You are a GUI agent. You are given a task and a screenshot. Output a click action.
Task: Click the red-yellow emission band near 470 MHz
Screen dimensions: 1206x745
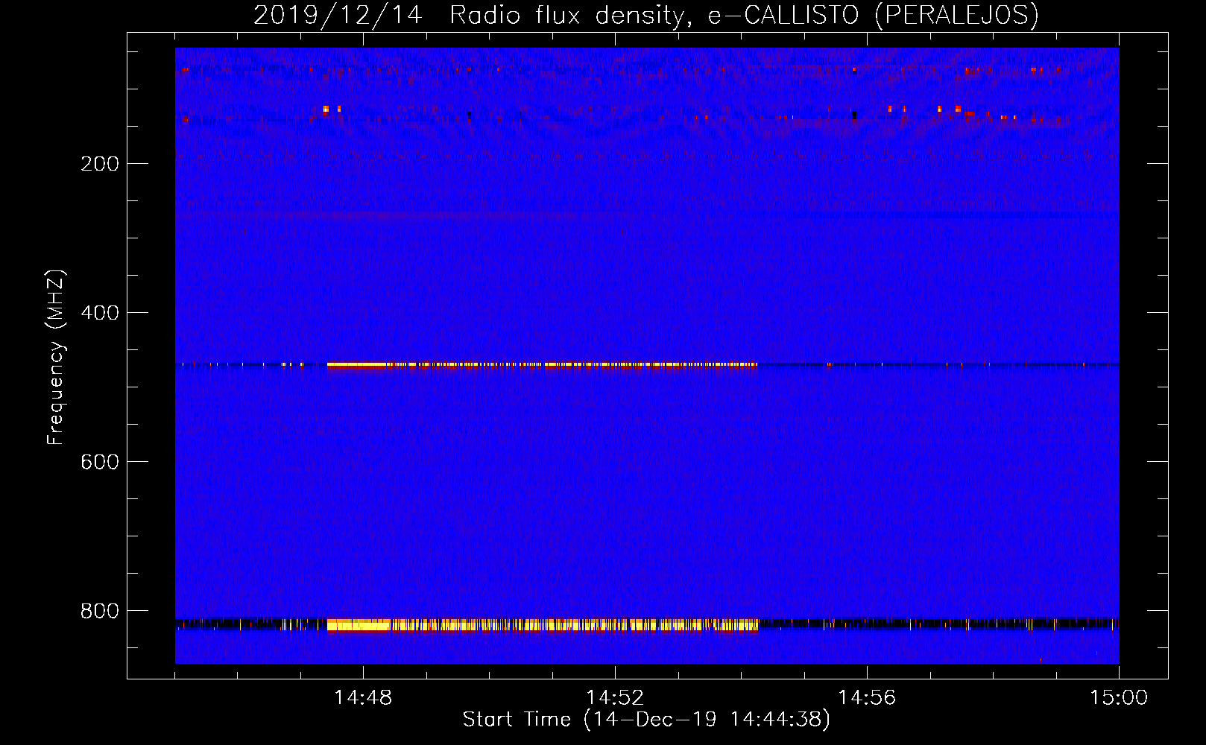coord(542,365)
